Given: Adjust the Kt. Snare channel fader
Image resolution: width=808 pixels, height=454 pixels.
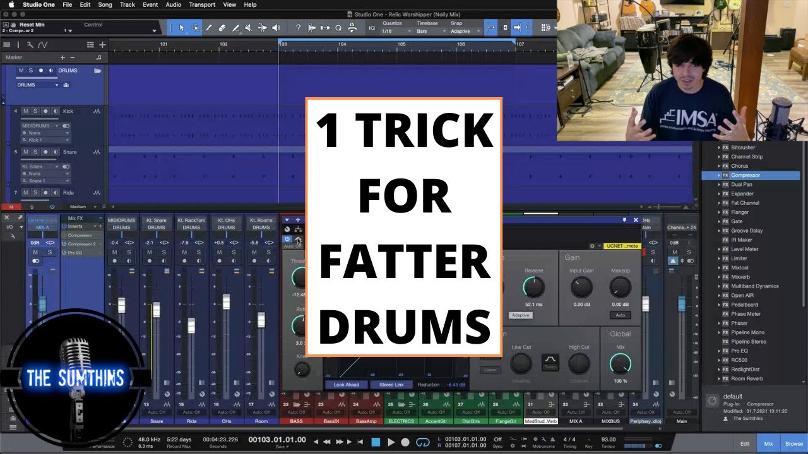Looking at the screenshot, I should click(157, 310).
